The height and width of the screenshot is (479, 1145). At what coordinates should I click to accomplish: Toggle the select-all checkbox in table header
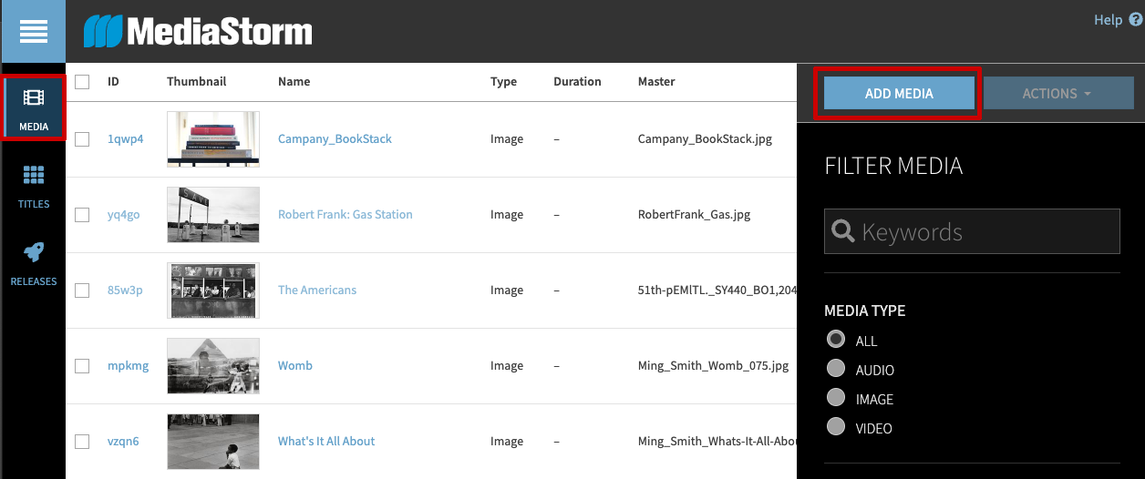(x=82, y=82)
